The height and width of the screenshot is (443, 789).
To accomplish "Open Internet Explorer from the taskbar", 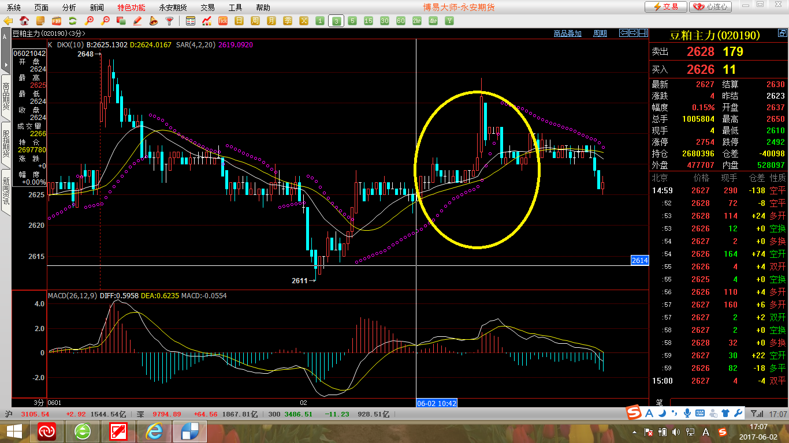I will coord(154,431).
